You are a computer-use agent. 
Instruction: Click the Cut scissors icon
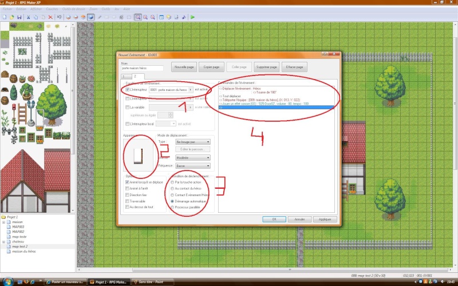tap(28, 17)
